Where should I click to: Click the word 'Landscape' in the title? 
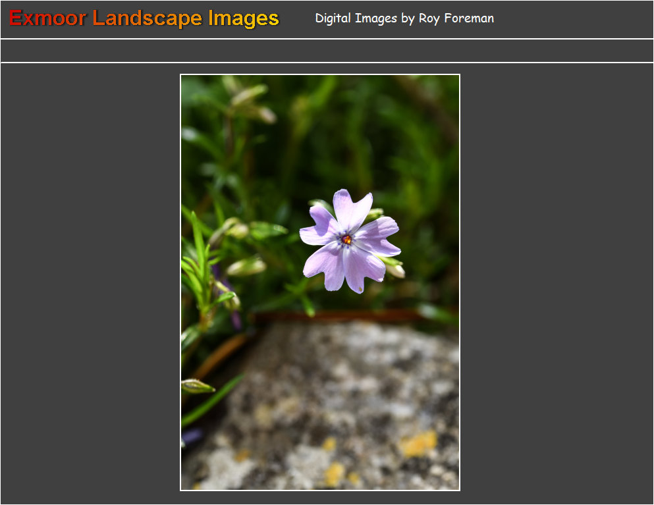click(x=148, y=18)
